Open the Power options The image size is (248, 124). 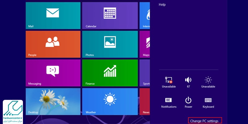click(x=188, y=103)
